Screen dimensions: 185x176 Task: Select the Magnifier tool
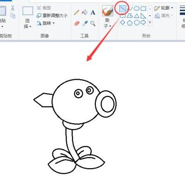tap(93, 24)
